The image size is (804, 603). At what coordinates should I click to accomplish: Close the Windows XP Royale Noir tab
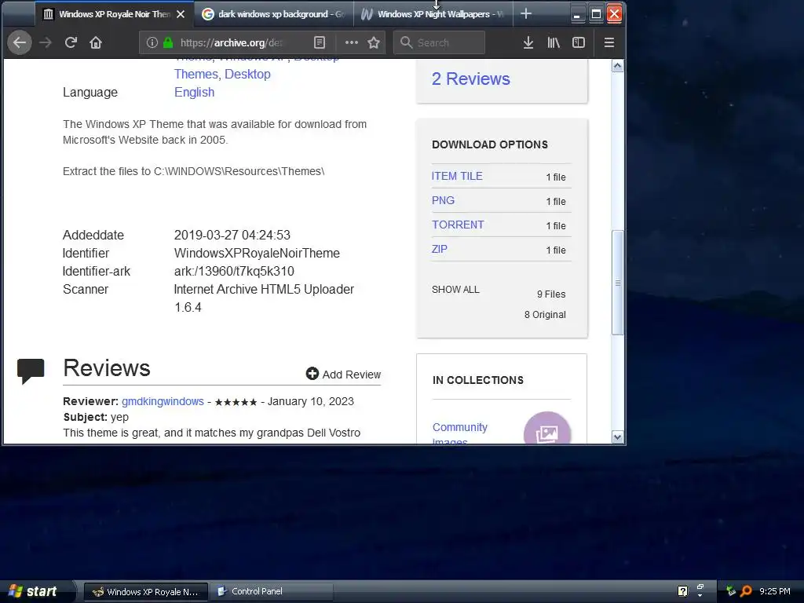tap(181, 14)
